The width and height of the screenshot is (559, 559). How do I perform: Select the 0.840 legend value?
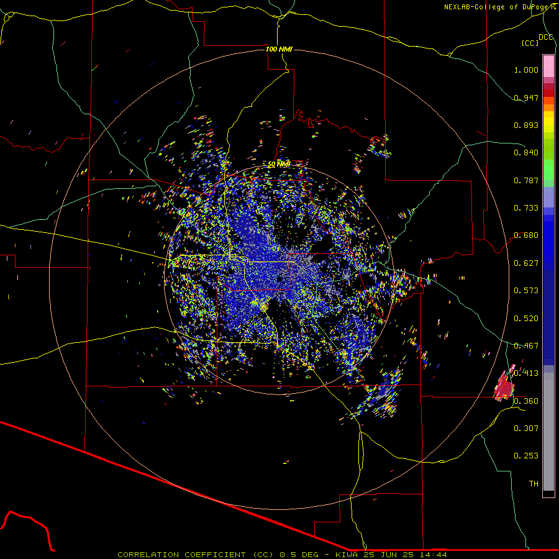(x=526, y=153)
